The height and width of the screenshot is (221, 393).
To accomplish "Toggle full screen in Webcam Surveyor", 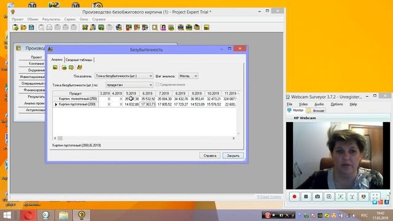I will tap(375, 196).
